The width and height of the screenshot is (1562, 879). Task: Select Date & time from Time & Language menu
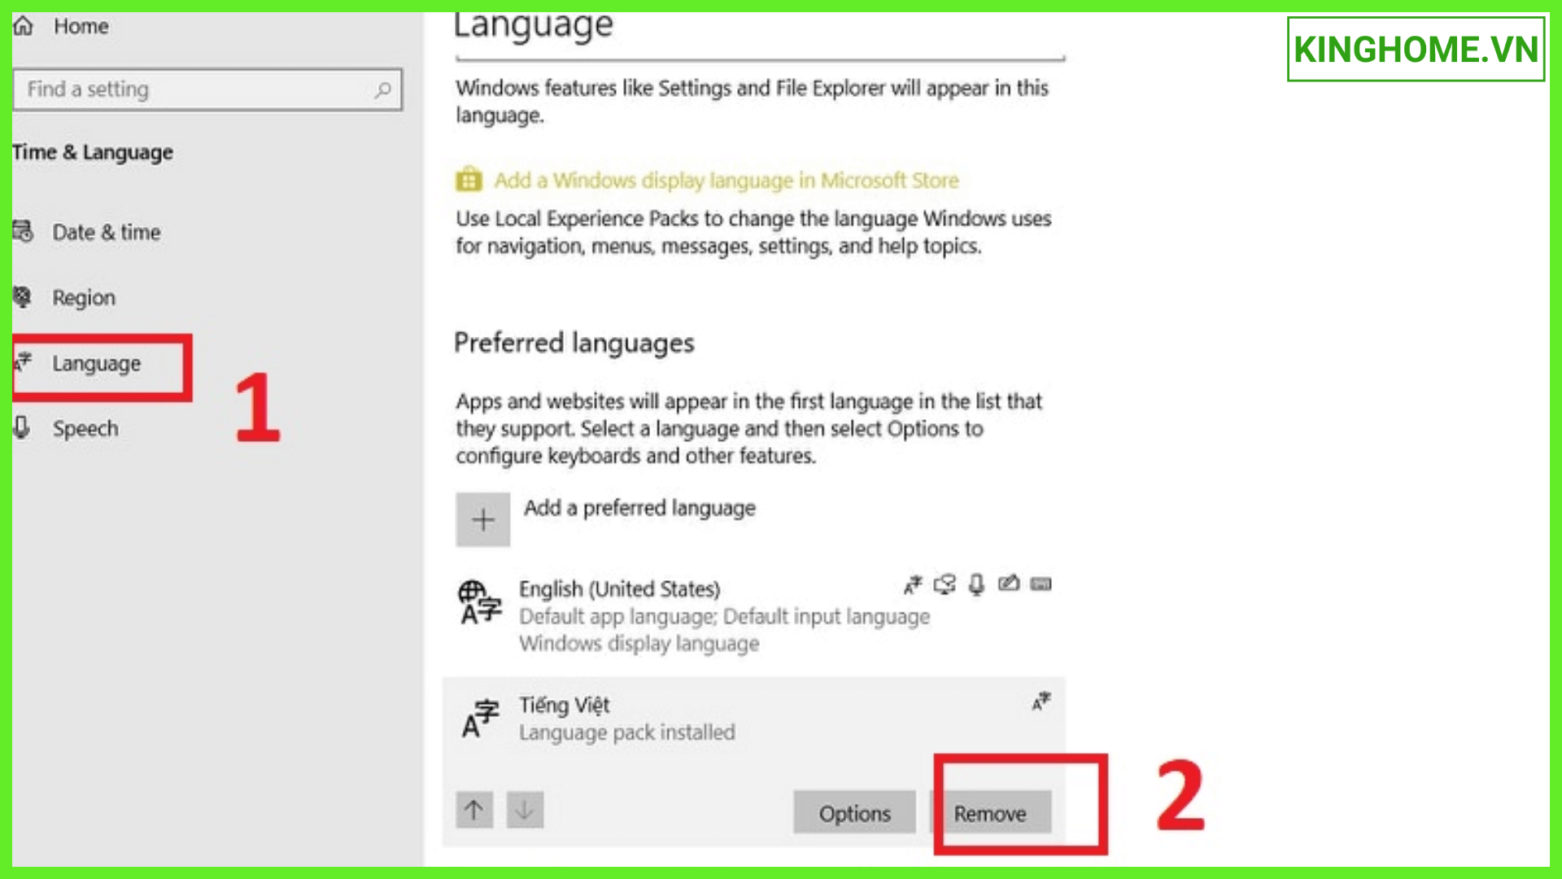107,231
